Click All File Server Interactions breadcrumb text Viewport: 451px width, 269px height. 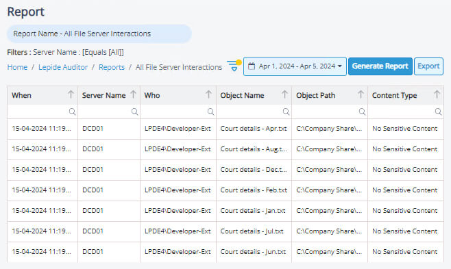pos(179,67)
